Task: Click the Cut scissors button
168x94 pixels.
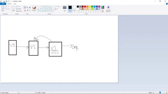Action: [x=7, y=7]
